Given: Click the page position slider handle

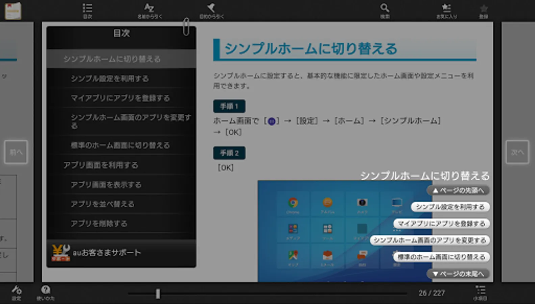Looking at the screenshot, I should 158,294.
